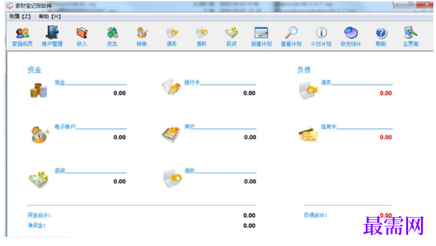Open 账户管理 from the toolbar
Viewport: 436px width, 246px height.
[x=52, y=36]
